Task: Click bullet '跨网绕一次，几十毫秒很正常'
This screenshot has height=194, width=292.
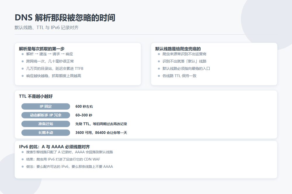Action: (50, 61)
